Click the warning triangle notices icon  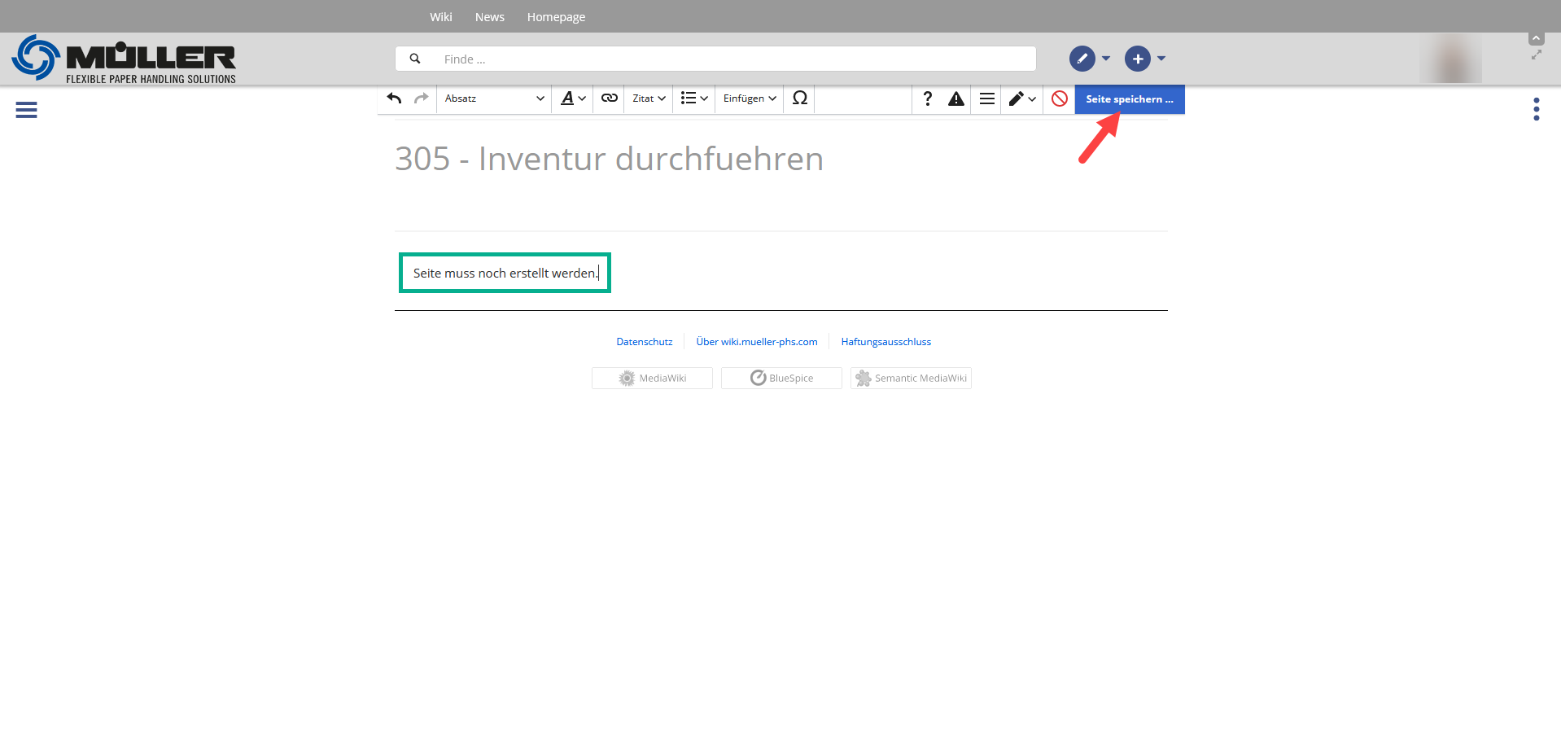(955, 99)
